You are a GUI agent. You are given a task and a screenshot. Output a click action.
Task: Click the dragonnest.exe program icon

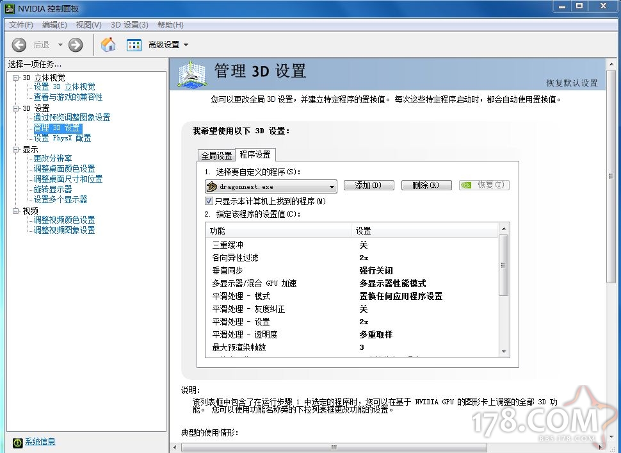[x=212, y=186]
